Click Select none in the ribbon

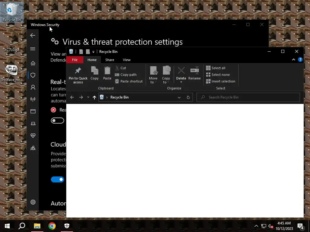coord(218,75)
